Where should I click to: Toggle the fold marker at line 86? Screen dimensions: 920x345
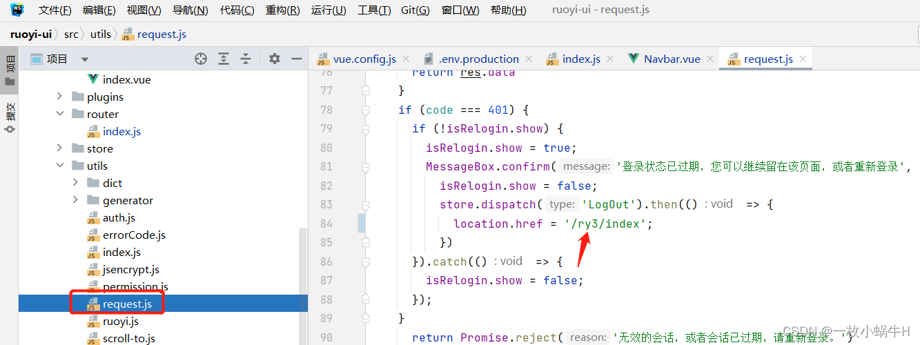pyautogui.click(x=366, y=262)
